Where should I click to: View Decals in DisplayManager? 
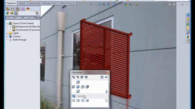[x=12, y=13]
